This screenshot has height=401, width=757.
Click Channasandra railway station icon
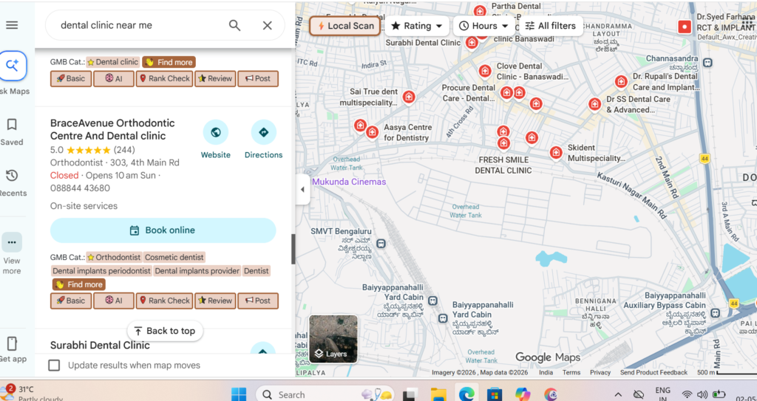coord(707,62)
